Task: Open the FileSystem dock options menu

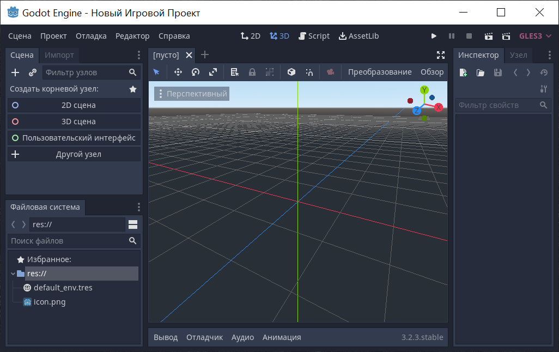Action: [139, 207]
